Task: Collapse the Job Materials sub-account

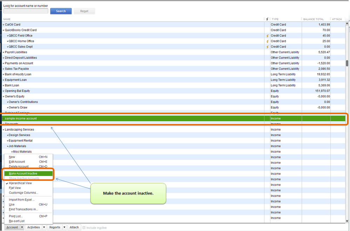Action: (x=8, y=146)
